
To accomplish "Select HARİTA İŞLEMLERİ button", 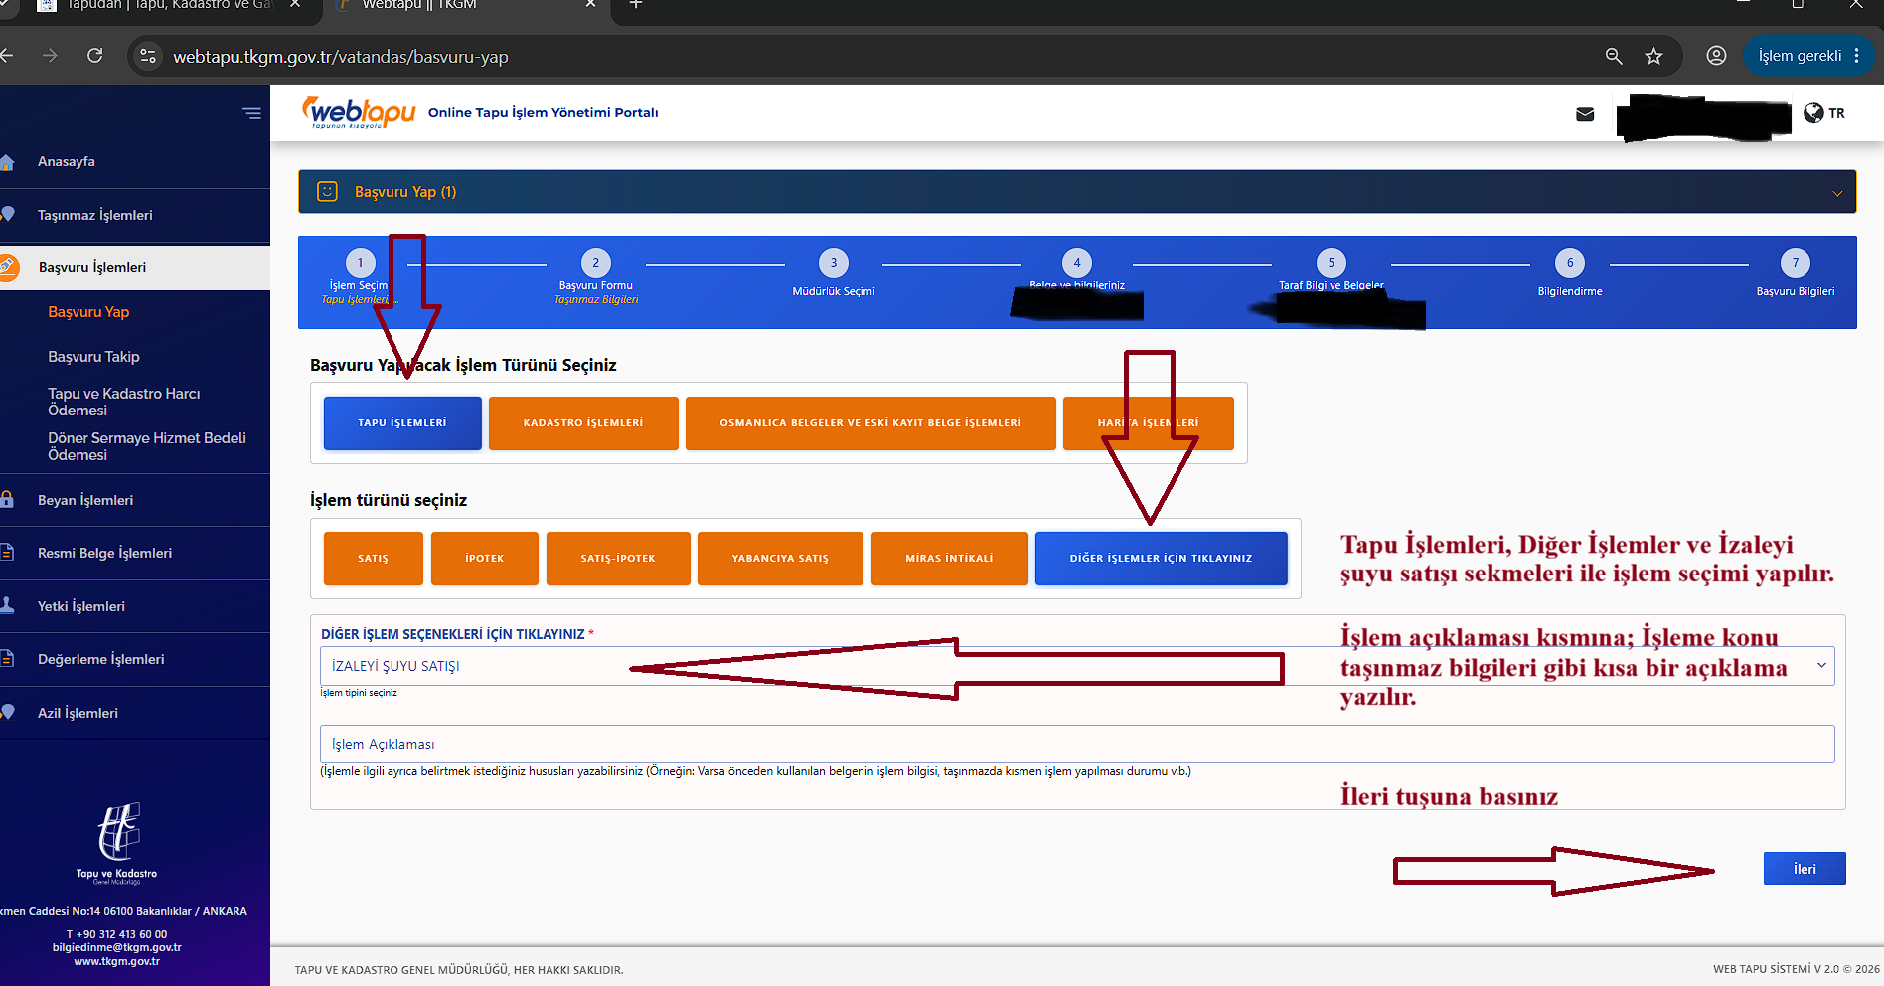I will click(1149, 423).
